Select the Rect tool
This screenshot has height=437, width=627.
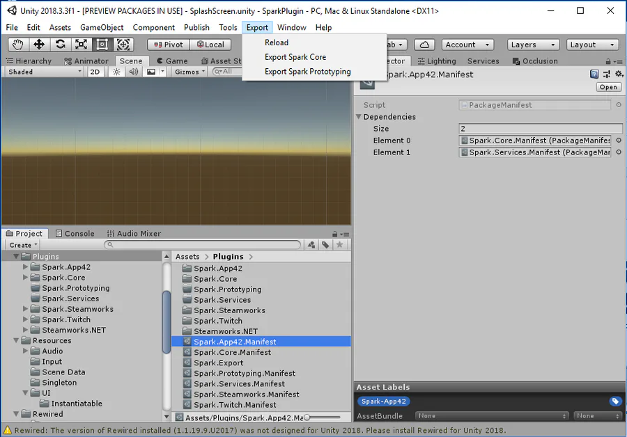tap(102, 45)
